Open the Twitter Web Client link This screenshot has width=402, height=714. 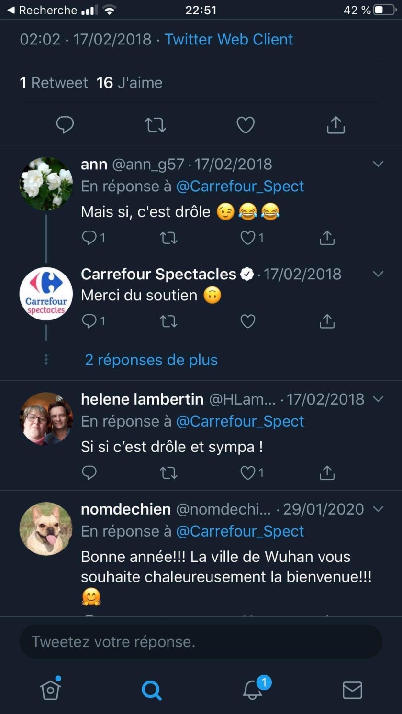click(x=229, y=39)
